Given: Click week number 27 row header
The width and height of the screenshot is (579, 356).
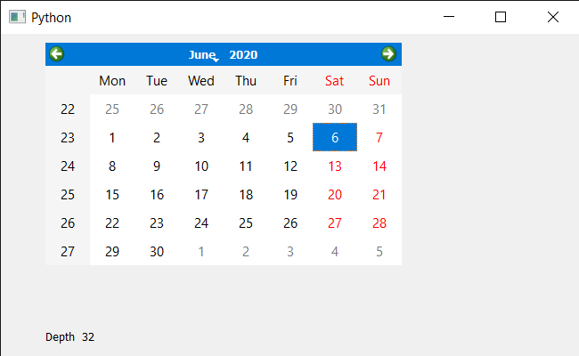Looking at the screenshot, I should tap(68, 251).
